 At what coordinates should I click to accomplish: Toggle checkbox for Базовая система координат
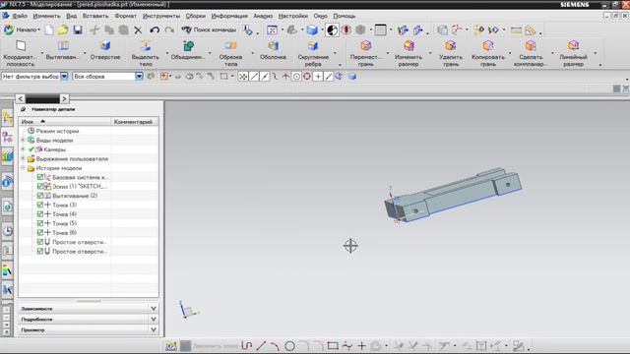point(39,177)
